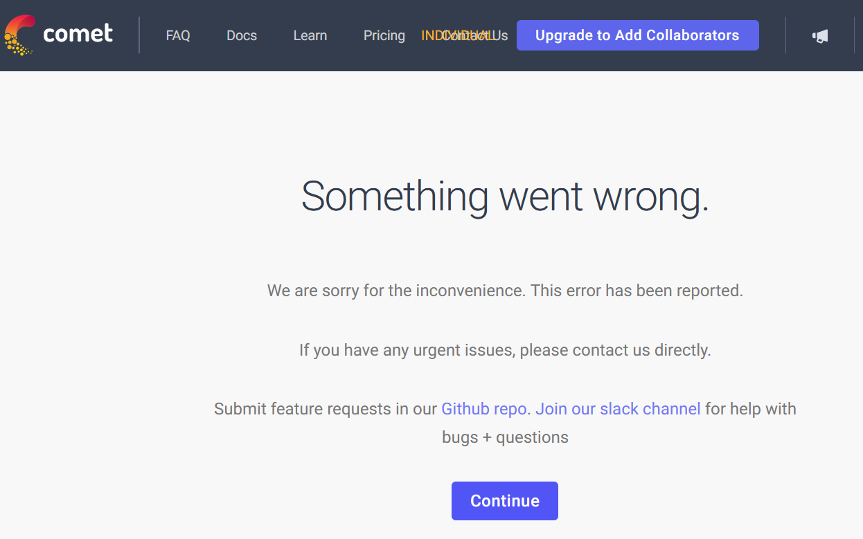
Task: Go to Docs in navigation
Action: 242,35
